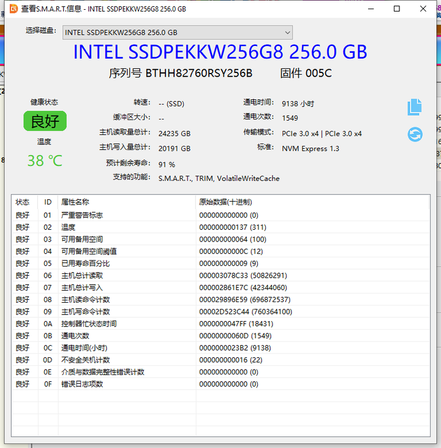Click the green 良好 health status badge
Viewport: 441px width, 448px height.
click(x=45, y=121)
